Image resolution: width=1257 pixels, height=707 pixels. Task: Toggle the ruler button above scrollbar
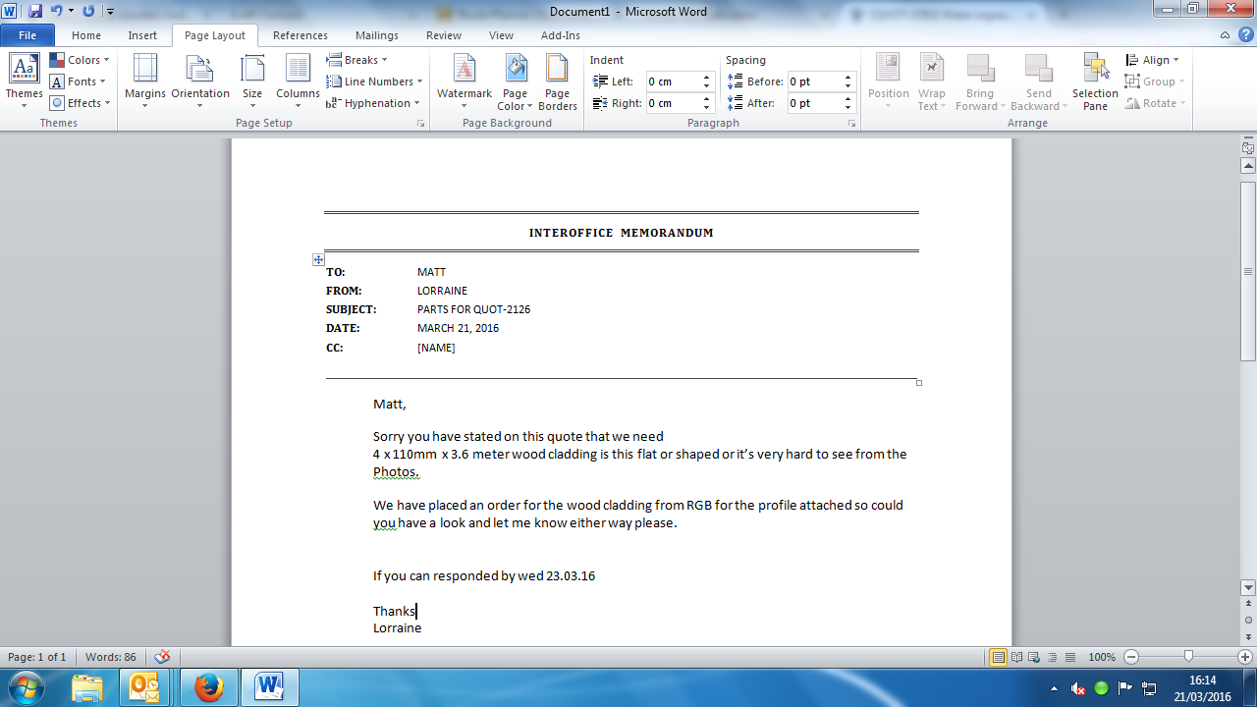coord(1248,148)
